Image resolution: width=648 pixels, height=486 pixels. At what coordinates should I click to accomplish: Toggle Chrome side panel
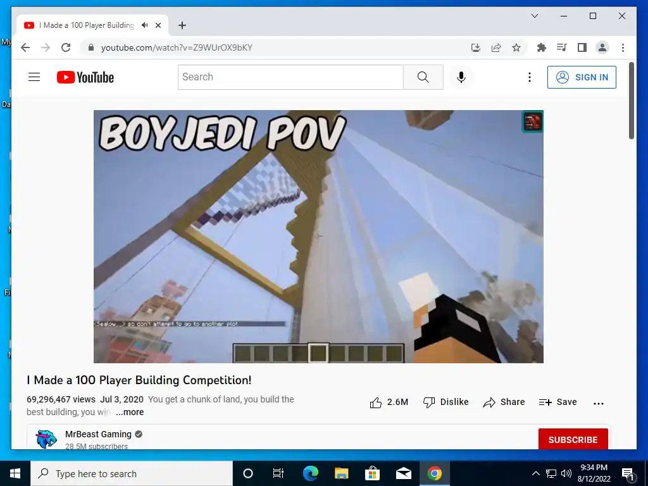pyautogui.click(x=582, y=47)
